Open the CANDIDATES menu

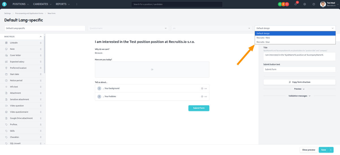coord(42,4)
